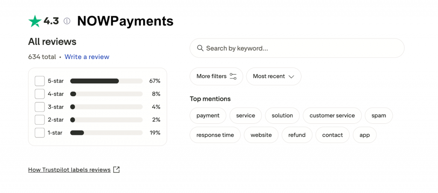Select the response time mention tag

[x=215, y=135]
